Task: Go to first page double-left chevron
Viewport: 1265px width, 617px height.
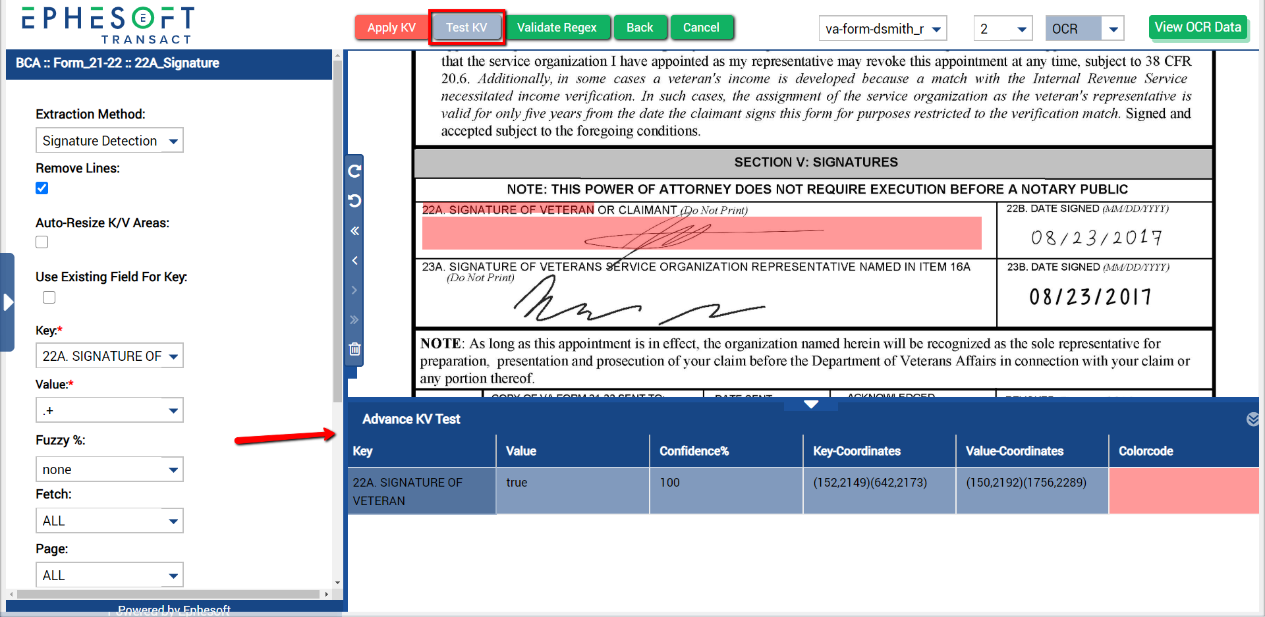Action: pos(354,230)
